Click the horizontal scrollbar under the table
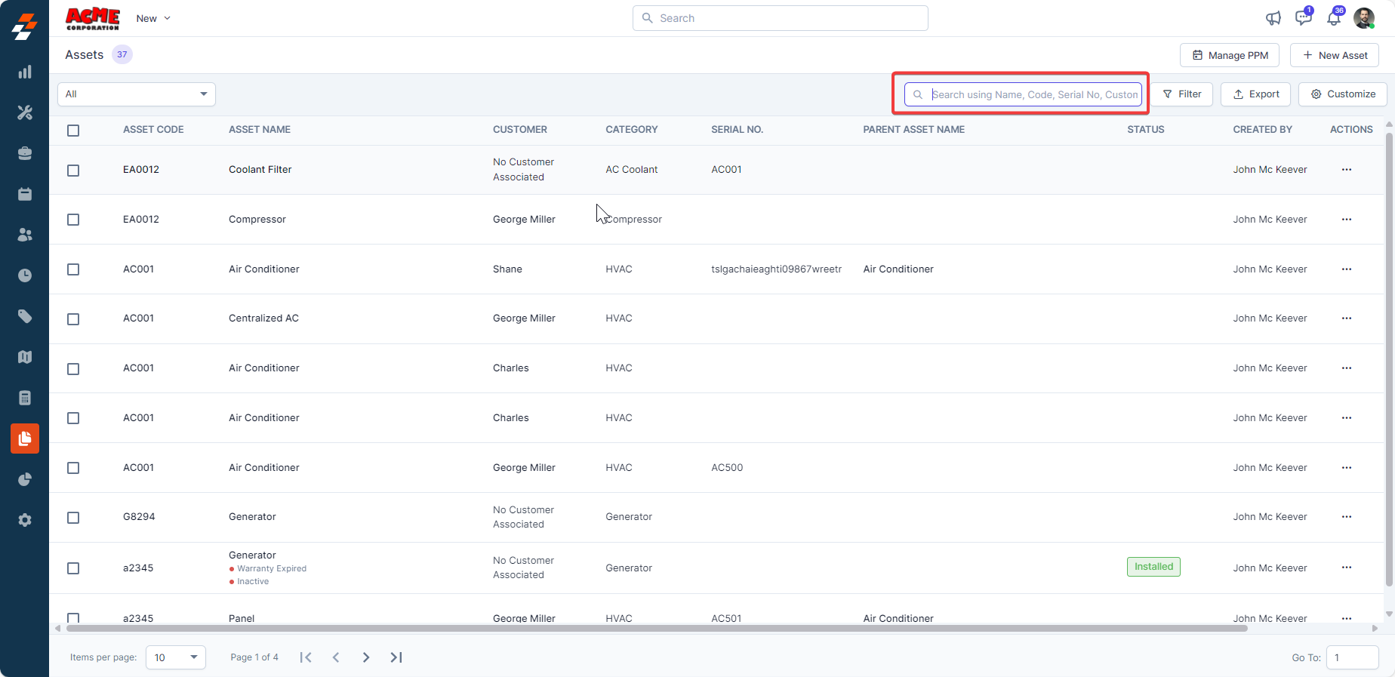Viewport: 1395px width, 677px height. (657, 628)
